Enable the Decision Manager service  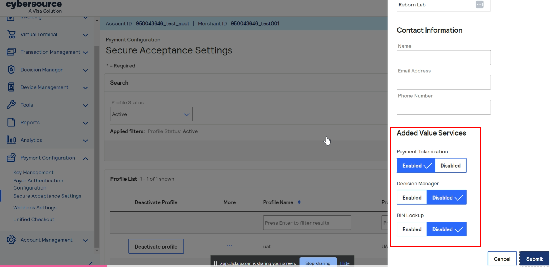click(x=412, y=197)
